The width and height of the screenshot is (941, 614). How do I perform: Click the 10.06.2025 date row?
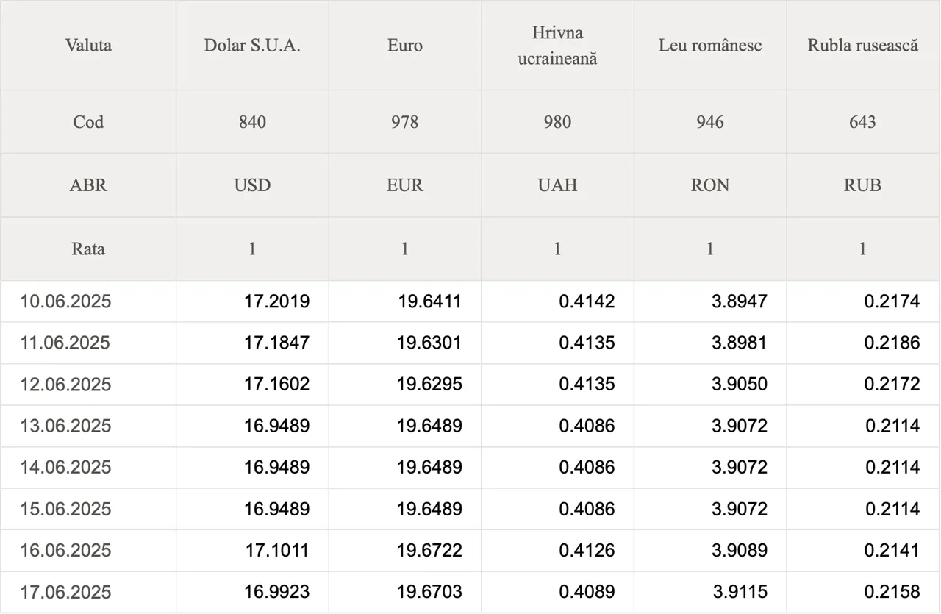click(x=470, y=301)
